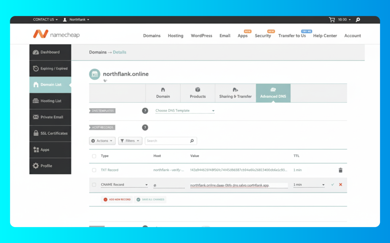This screenshot has width=390, height=243.
Task: Check the CNAME Record row checkbox
Action: tap(94, 185)
